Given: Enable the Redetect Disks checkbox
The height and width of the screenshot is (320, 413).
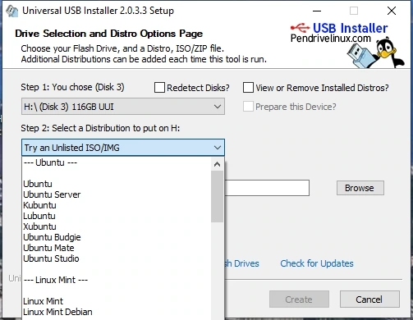Looking at the screenshot, I should point(159,88).
